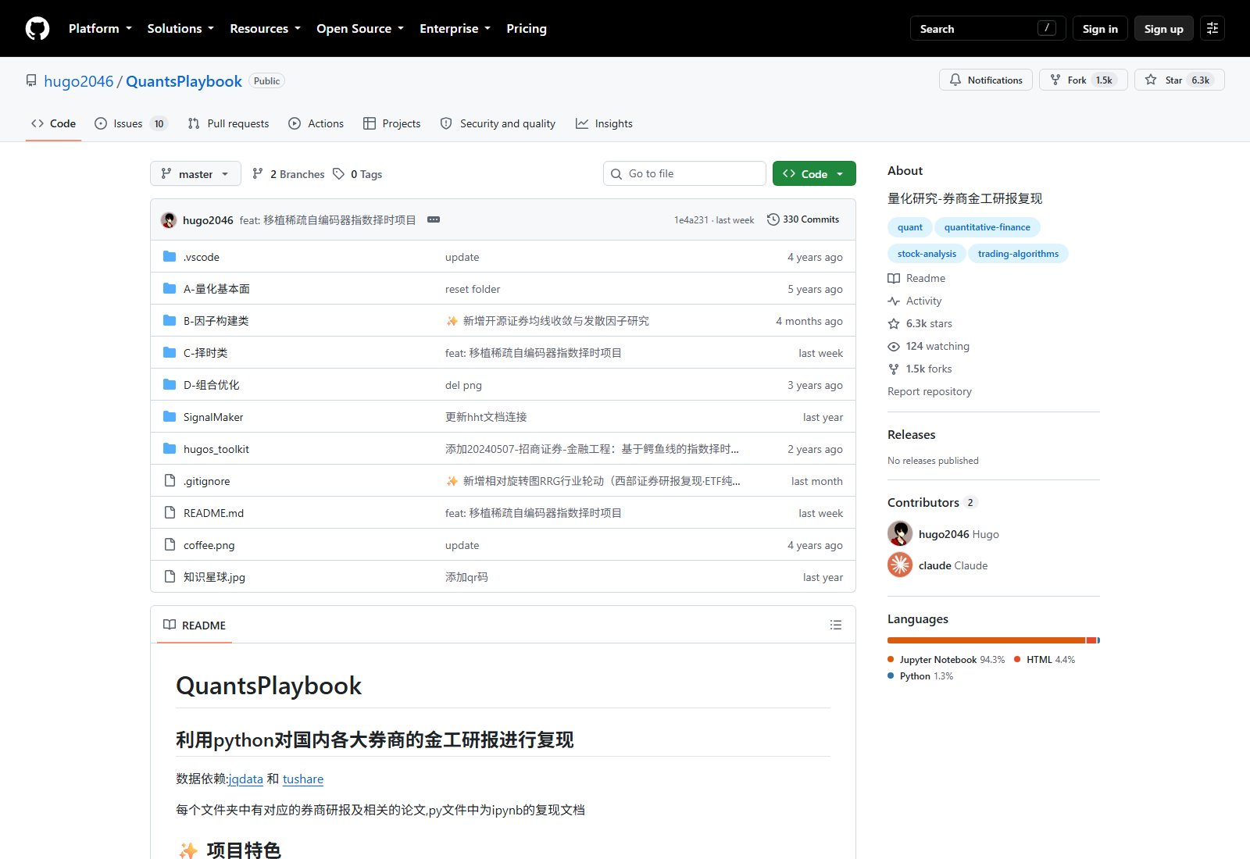Open the coffee.png file

point(209,545)
